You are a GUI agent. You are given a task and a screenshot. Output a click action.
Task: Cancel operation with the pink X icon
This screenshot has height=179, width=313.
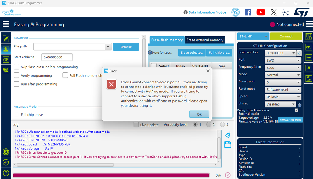point(227,175)
